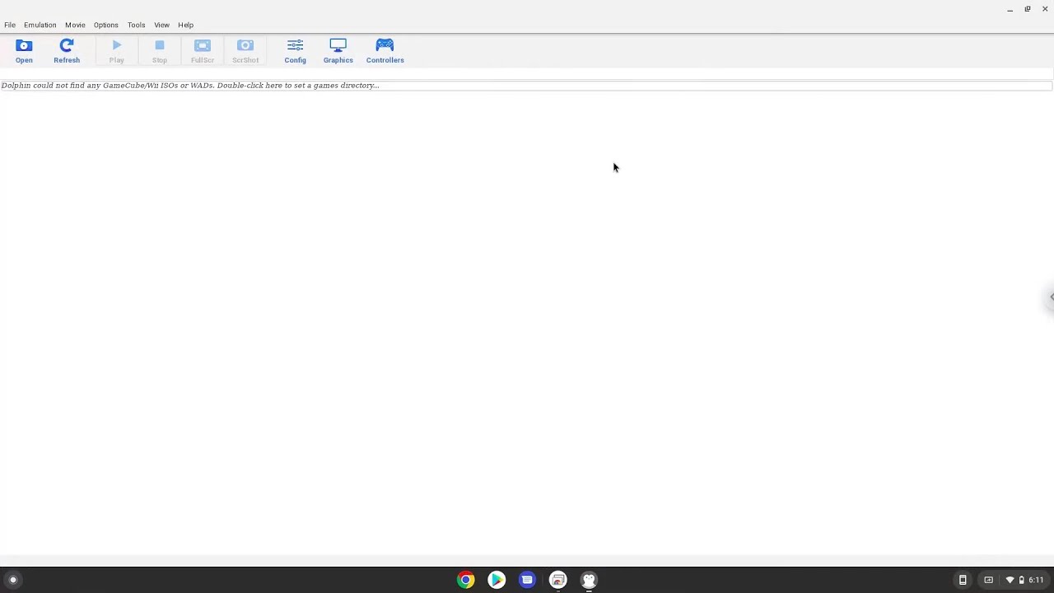This screenshot has width=1054, height=593.
Task: Open the File menu
Action: click(10, 25)
